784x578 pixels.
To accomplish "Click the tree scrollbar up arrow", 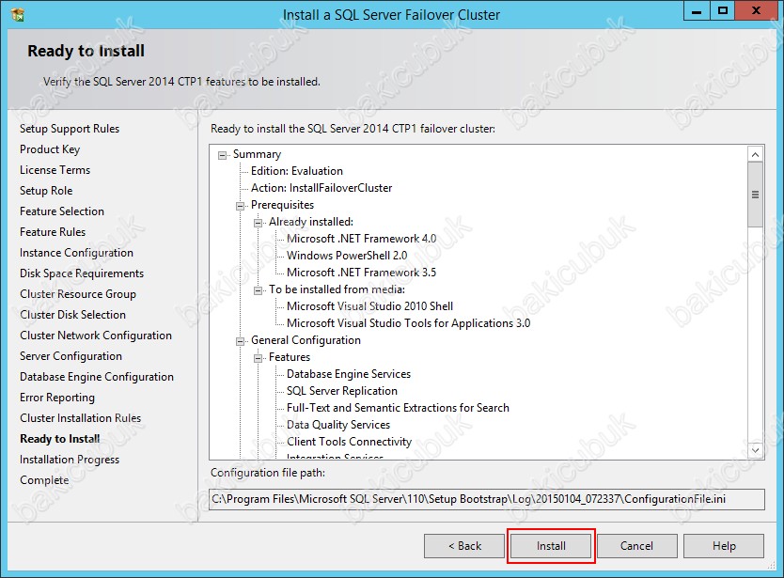I will coord(756,154).
